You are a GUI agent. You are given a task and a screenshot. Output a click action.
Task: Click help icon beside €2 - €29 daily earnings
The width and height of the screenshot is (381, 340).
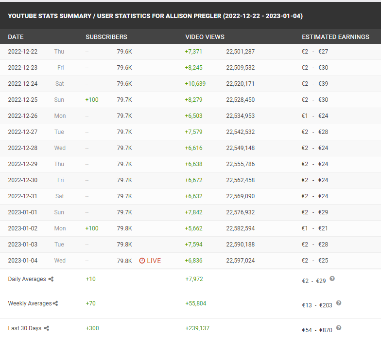point(332,279)
